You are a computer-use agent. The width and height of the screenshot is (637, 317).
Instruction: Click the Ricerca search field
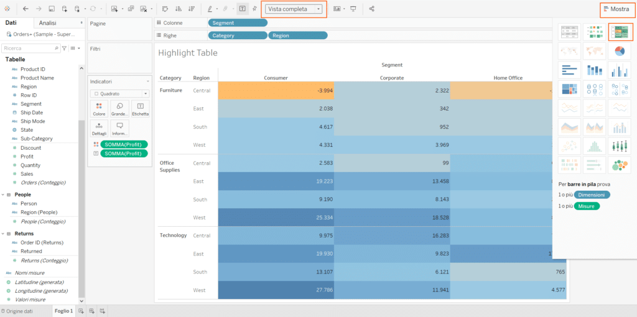point(27,48)
